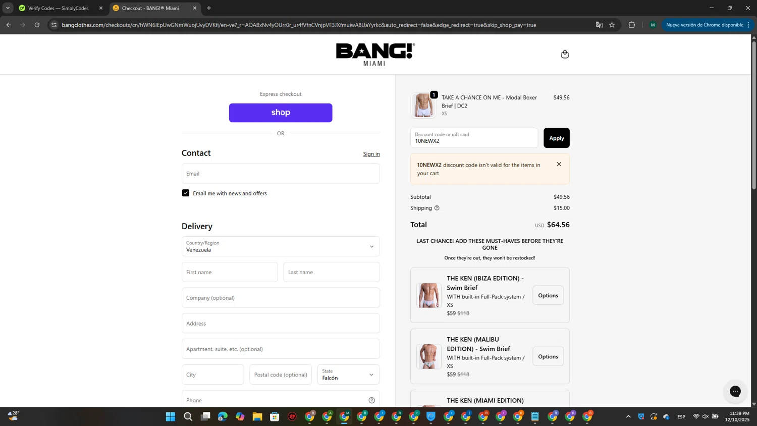Viewport: 757px width, 426px height.
Task: Click the Shop Pay express checkout button
Action: [281, 113]
